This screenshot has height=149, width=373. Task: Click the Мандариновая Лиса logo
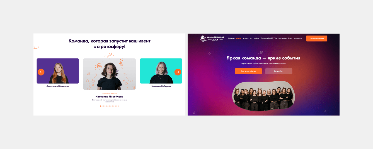212,38
